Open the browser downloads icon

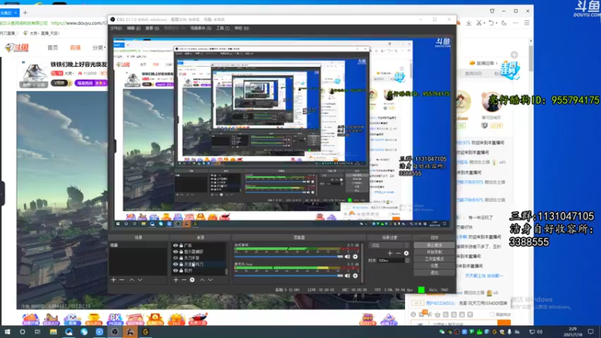point(469,23)
